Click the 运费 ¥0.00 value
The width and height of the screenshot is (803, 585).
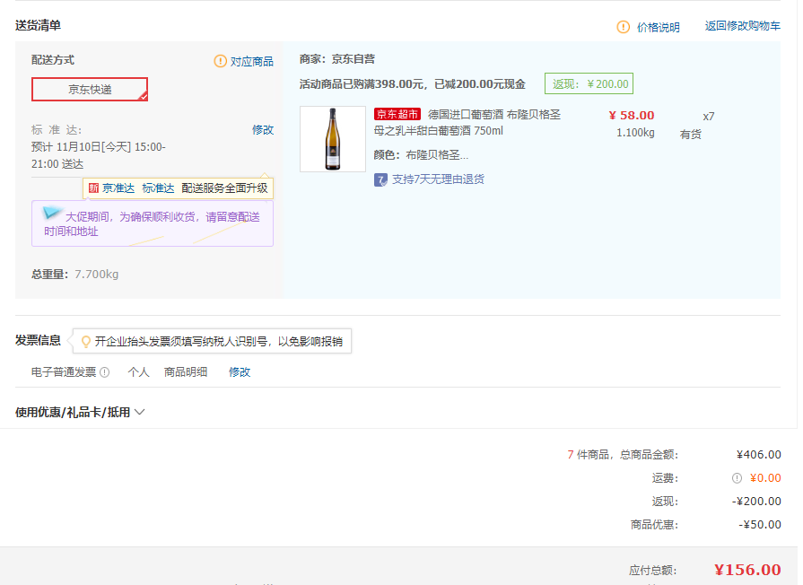click(x=765, y=478)
